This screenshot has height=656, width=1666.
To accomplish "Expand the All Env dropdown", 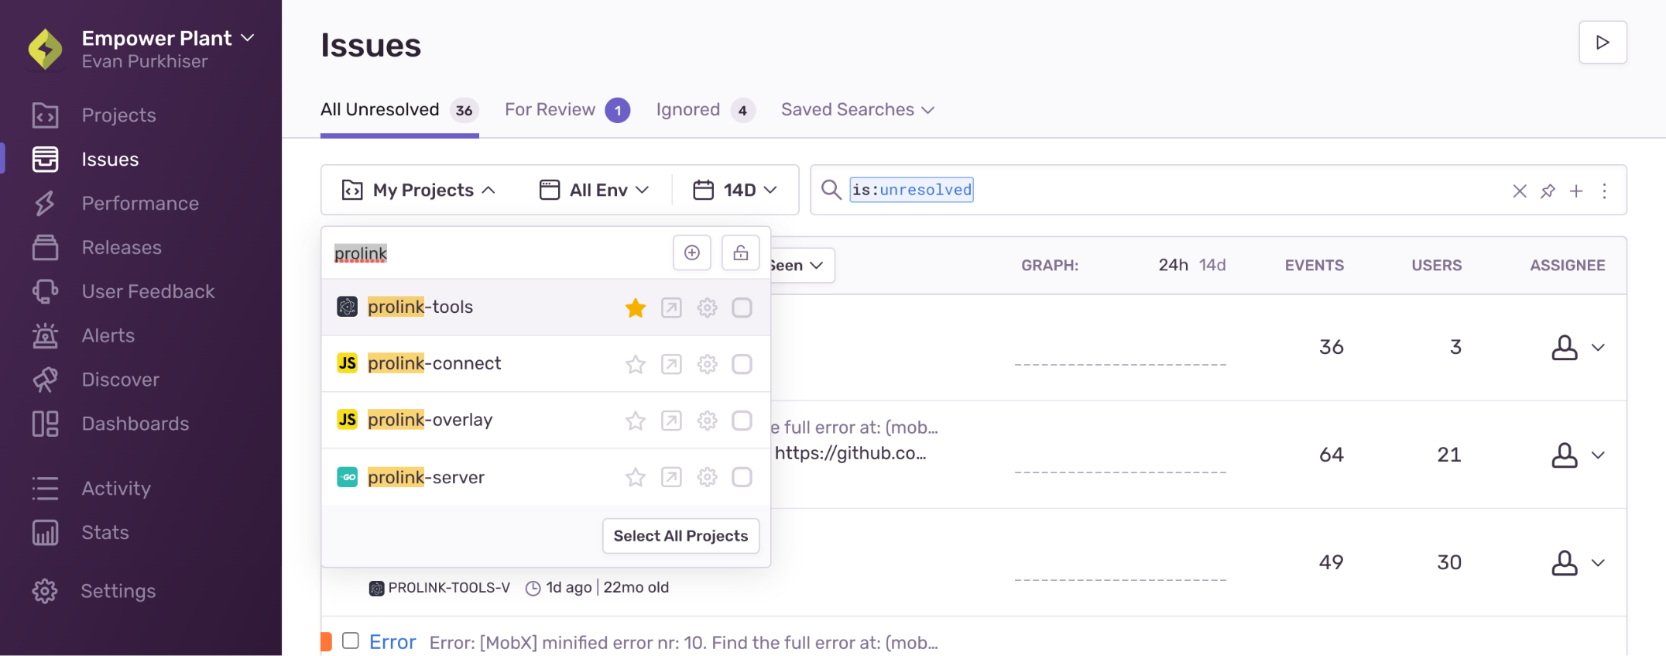I will click(594, 190).
